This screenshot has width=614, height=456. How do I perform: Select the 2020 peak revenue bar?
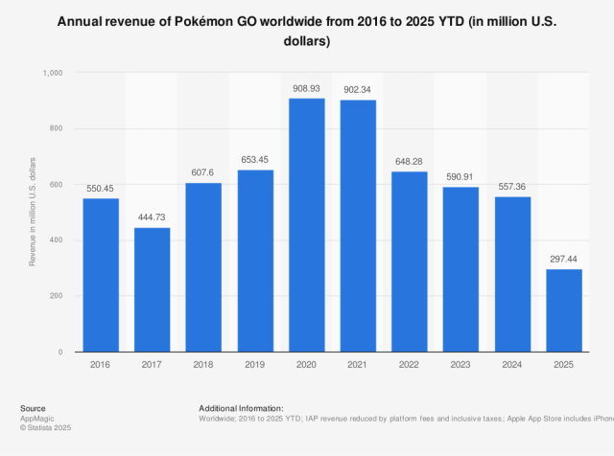point(307,225)
